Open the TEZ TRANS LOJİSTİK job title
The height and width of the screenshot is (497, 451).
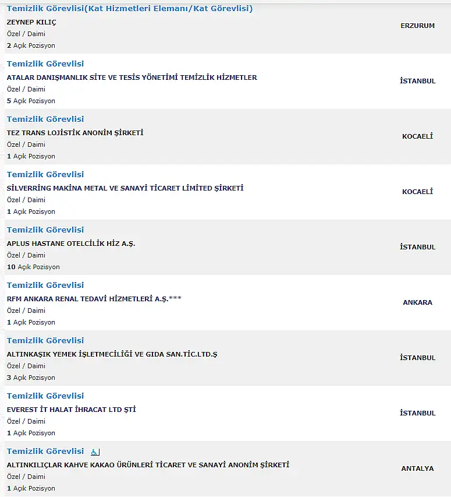45,119
